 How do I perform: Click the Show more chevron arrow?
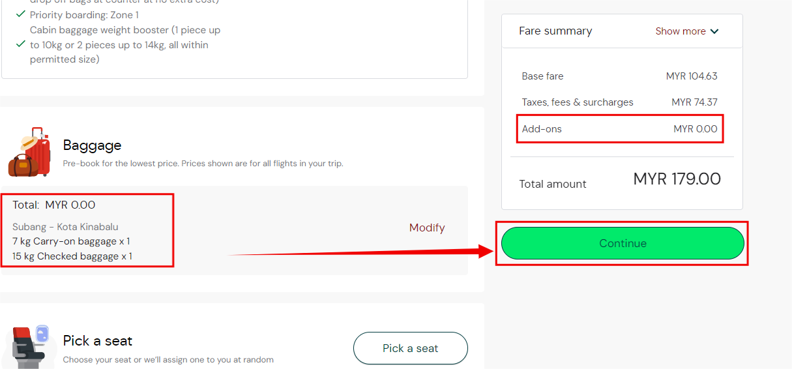(x=714, y=31)
